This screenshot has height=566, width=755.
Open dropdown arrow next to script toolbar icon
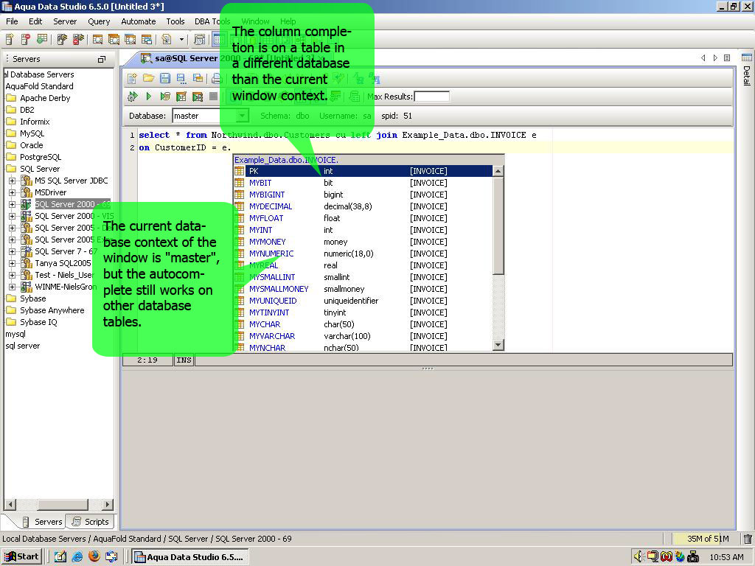(181, 40)
